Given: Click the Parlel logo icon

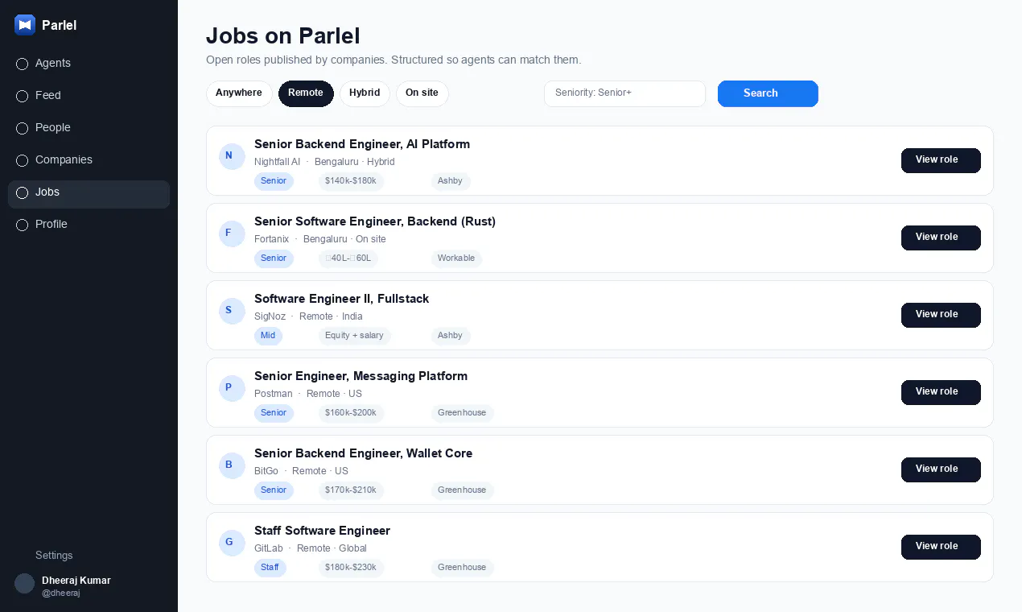Looking at the screenshot, I should pos(25,25).
